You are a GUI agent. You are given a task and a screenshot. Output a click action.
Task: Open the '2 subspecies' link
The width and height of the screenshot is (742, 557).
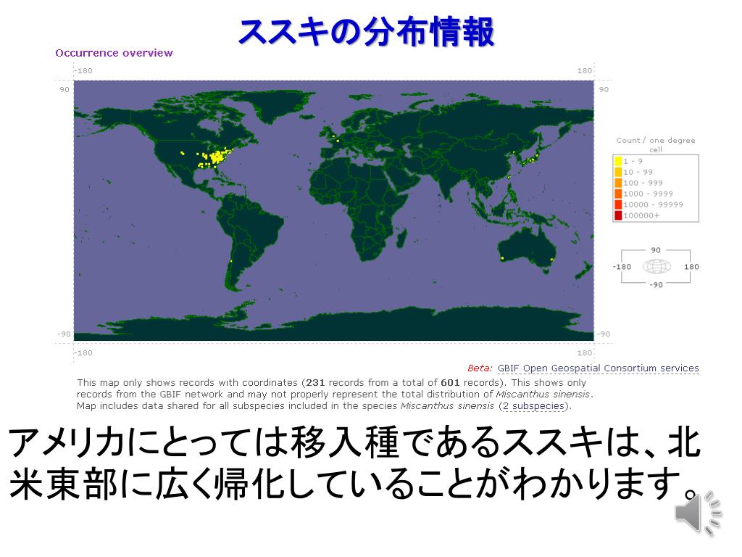tap(533, 406)
